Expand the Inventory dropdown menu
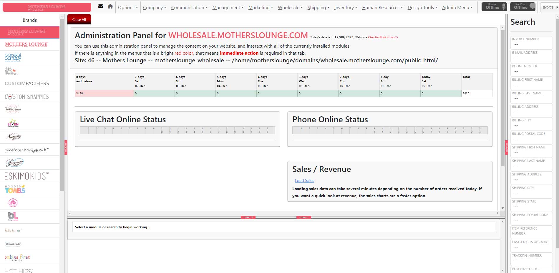559x273 pixels. [x=346, y=8]
